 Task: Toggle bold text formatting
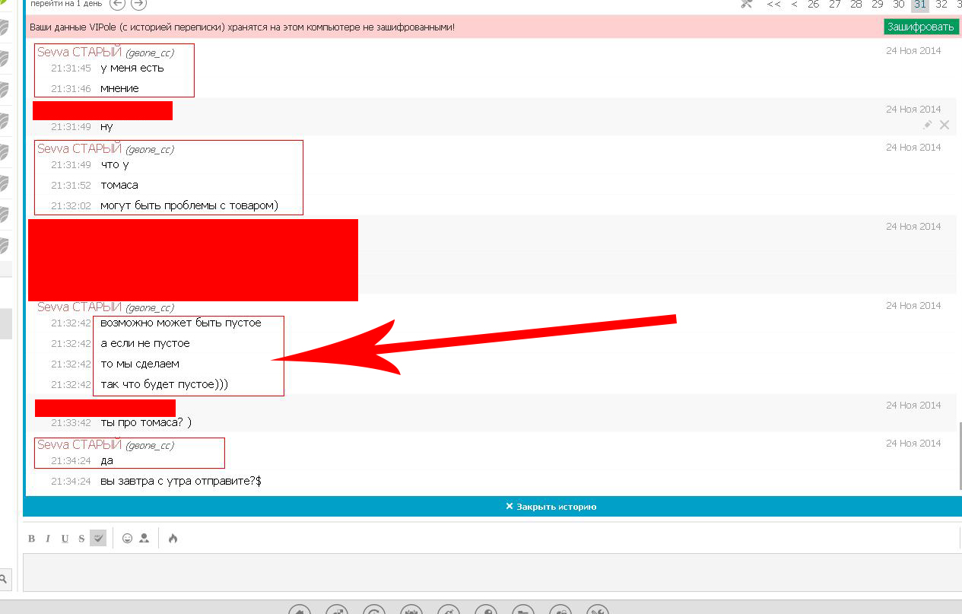(x=32, y=539)
